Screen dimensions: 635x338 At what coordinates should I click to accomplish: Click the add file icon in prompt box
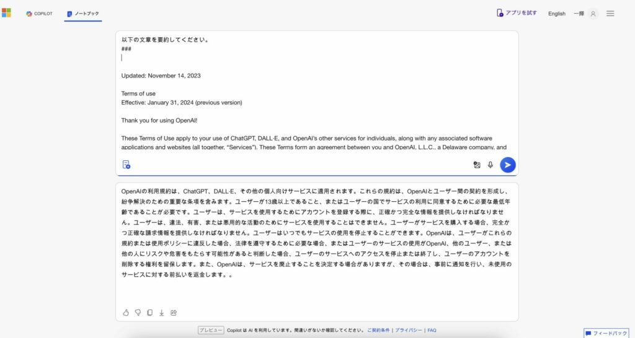pos(127,165)
